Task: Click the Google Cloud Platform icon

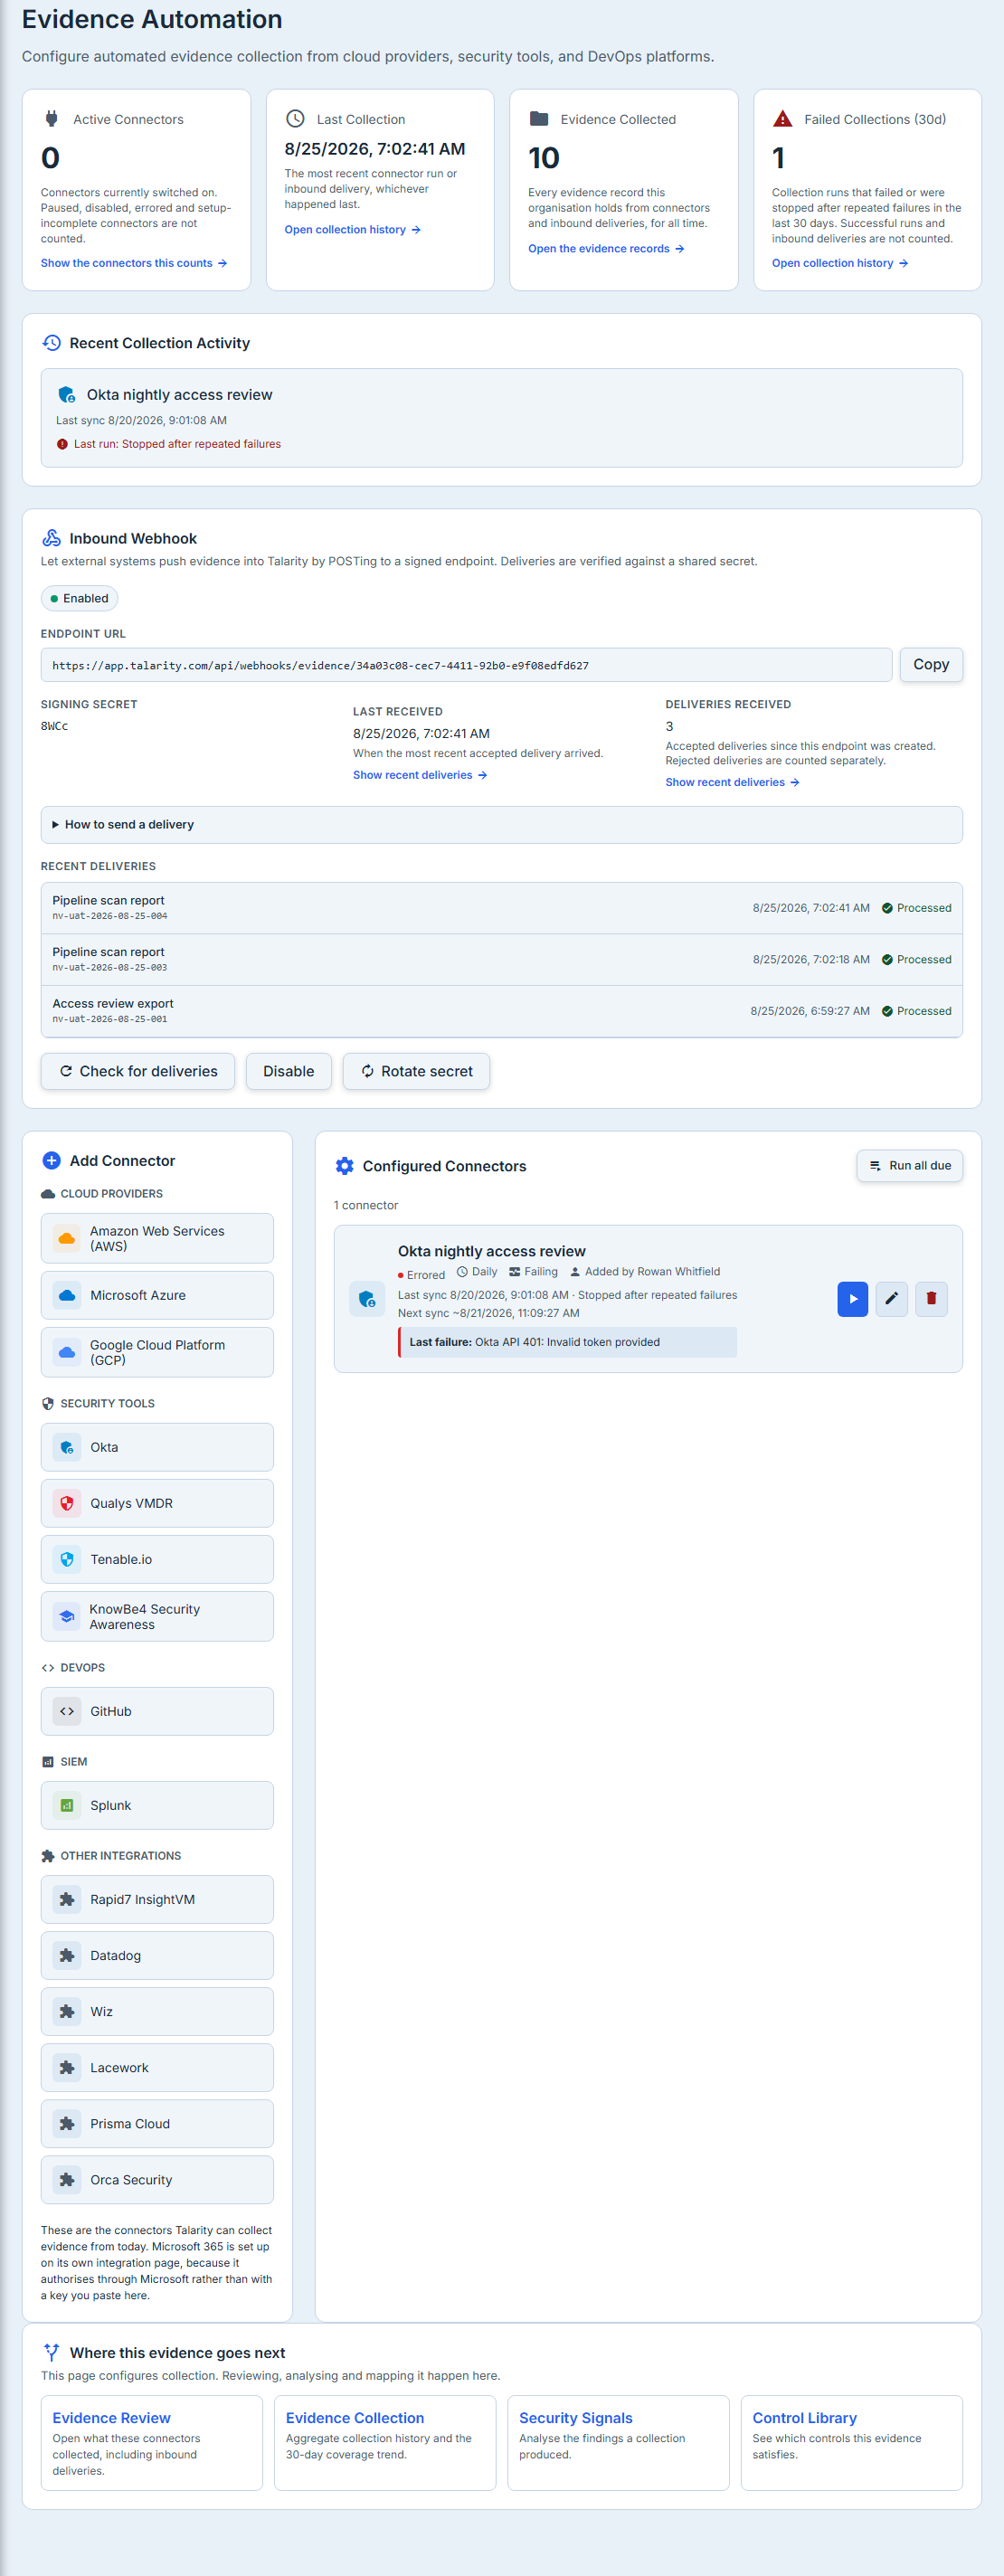Action: point(67,1352)
